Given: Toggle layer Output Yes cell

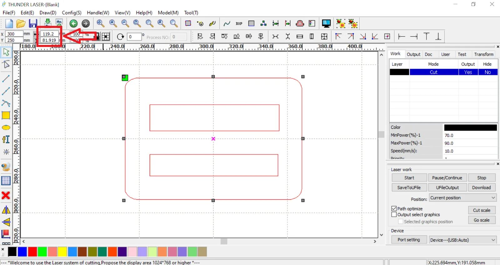Looking at the screenshot, I should point(468,72).
